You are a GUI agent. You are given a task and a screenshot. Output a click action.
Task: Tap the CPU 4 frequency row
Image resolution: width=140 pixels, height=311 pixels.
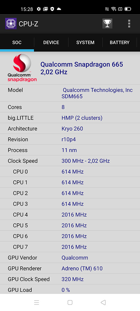(70, 215)
